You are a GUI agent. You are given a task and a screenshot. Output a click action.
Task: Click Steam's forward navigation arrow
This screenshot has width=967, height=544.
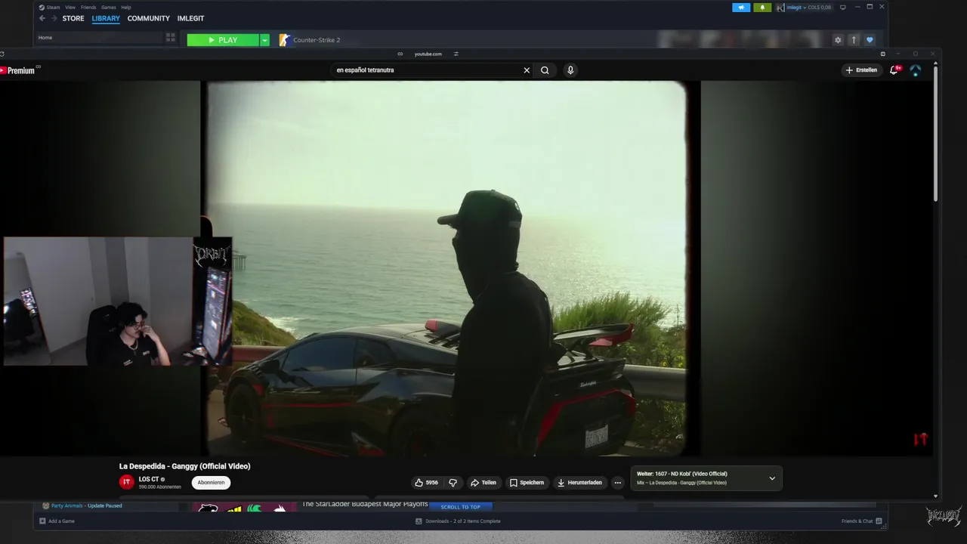pos(54,18)
